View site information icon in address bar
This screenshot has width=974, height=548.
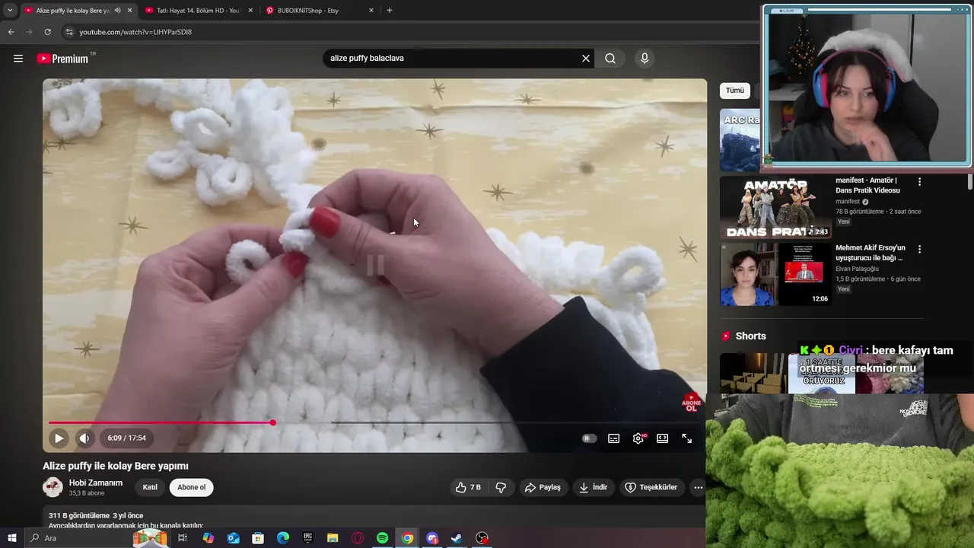(68, 32)
